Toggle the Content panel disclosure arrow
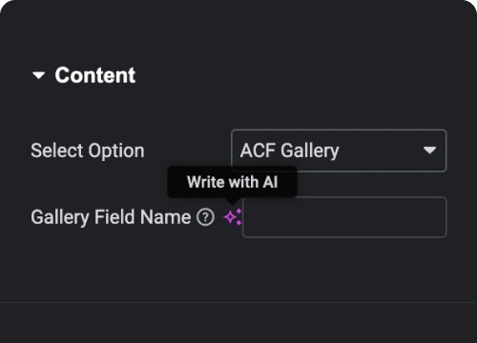 pos(39,75)
